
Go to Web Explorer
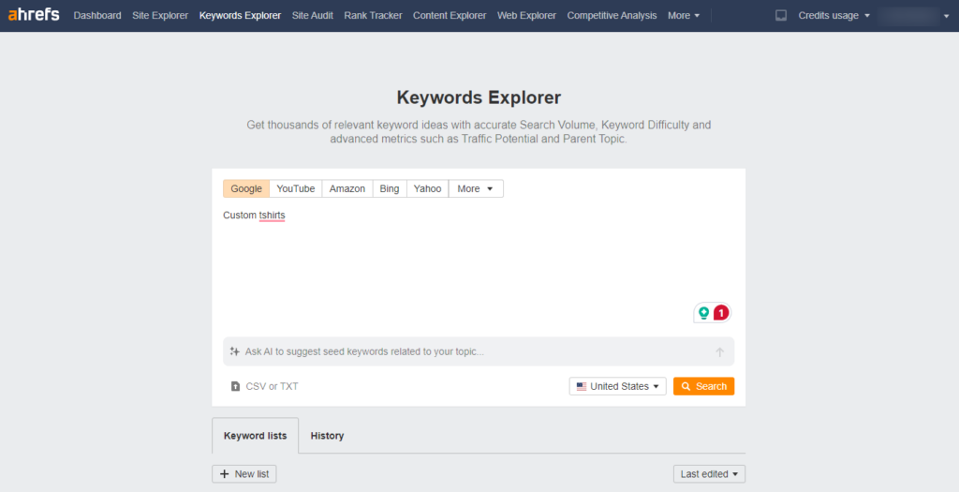coord(526,15)
